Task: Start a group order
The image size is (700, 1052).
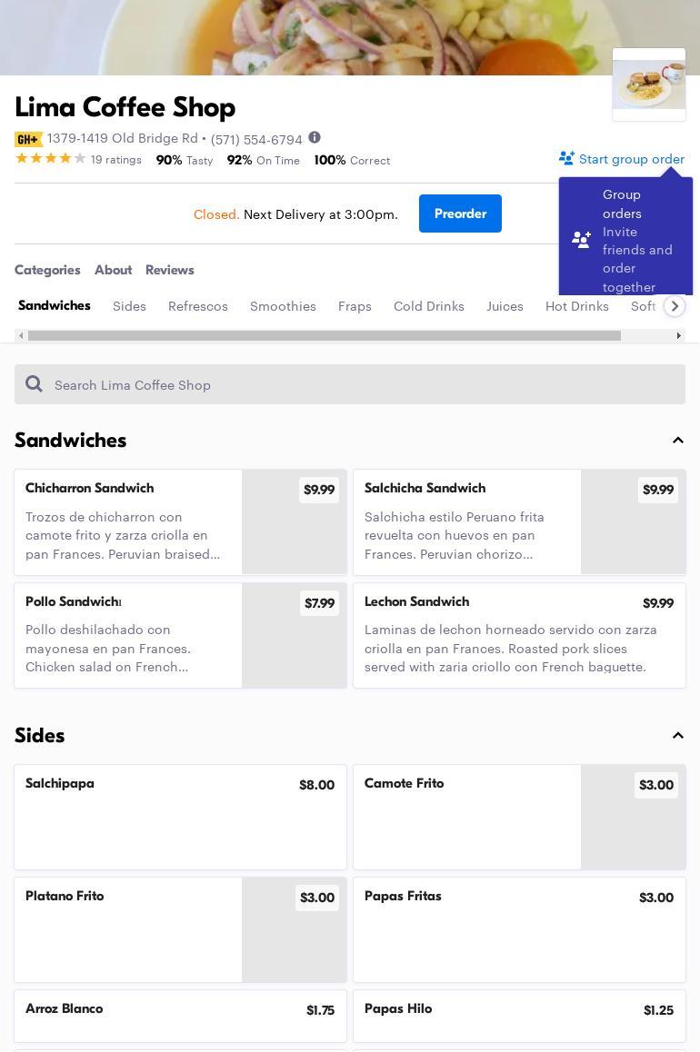Action: 631,159
